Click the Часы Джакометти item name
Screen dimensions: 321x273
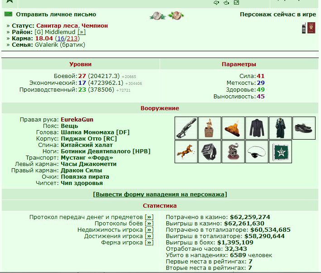pos(89,164)
